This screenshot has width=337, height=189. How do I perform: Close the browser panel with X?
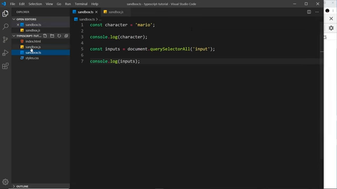(331, 19)
